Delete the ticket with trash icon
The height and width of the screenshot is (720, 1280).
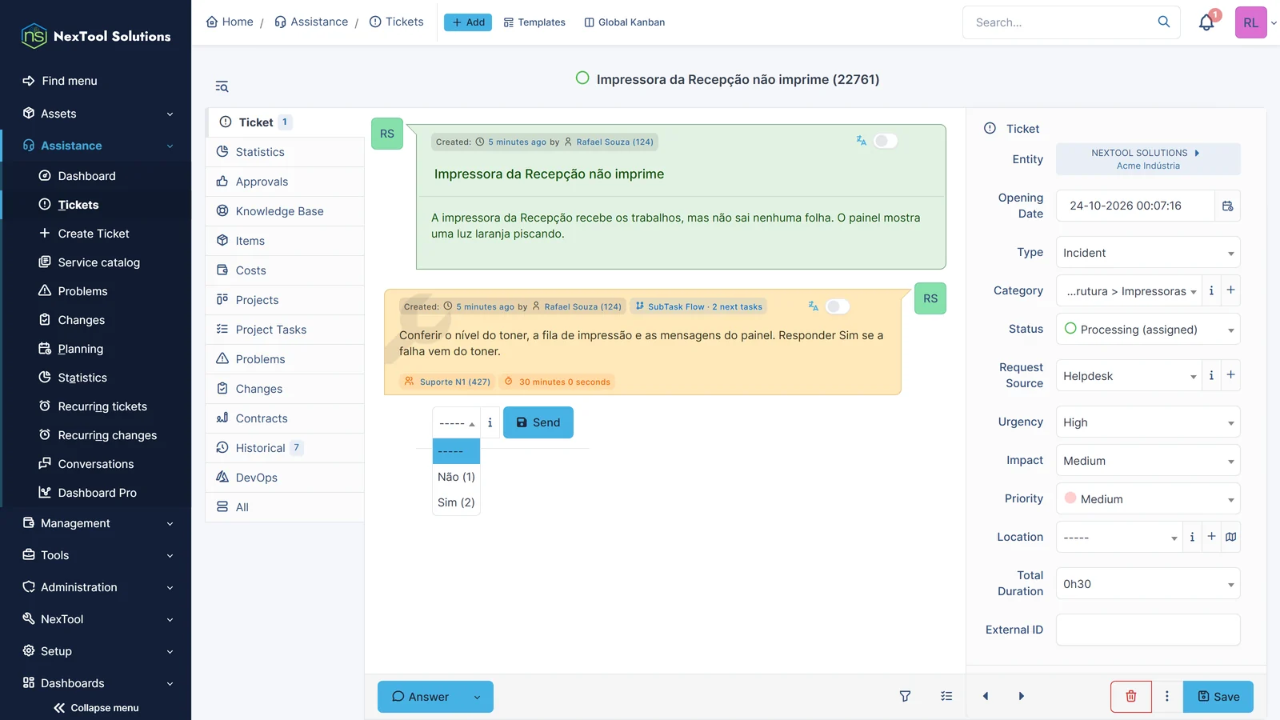(1131, 696)
